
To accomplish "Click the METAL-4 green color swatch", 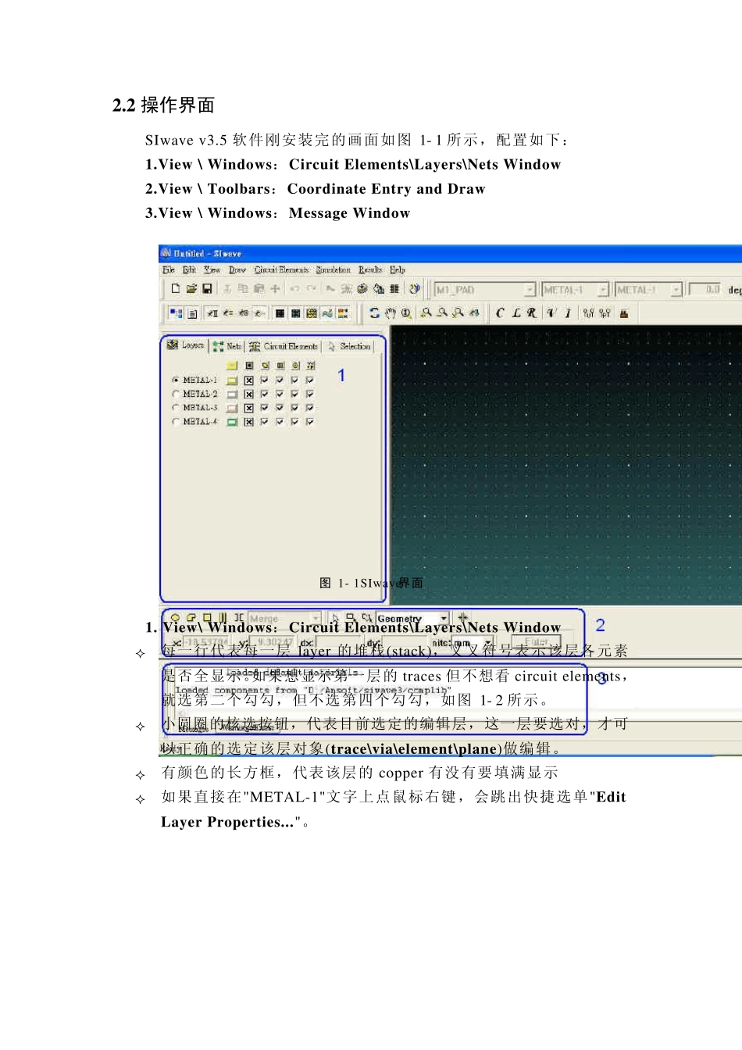I will (232, 422).
